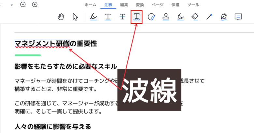This screenshot has width=254, height=133.
Task: Click the wavy-underlined マネジメント研修 heading text
Action: click(x=42, y=43)
